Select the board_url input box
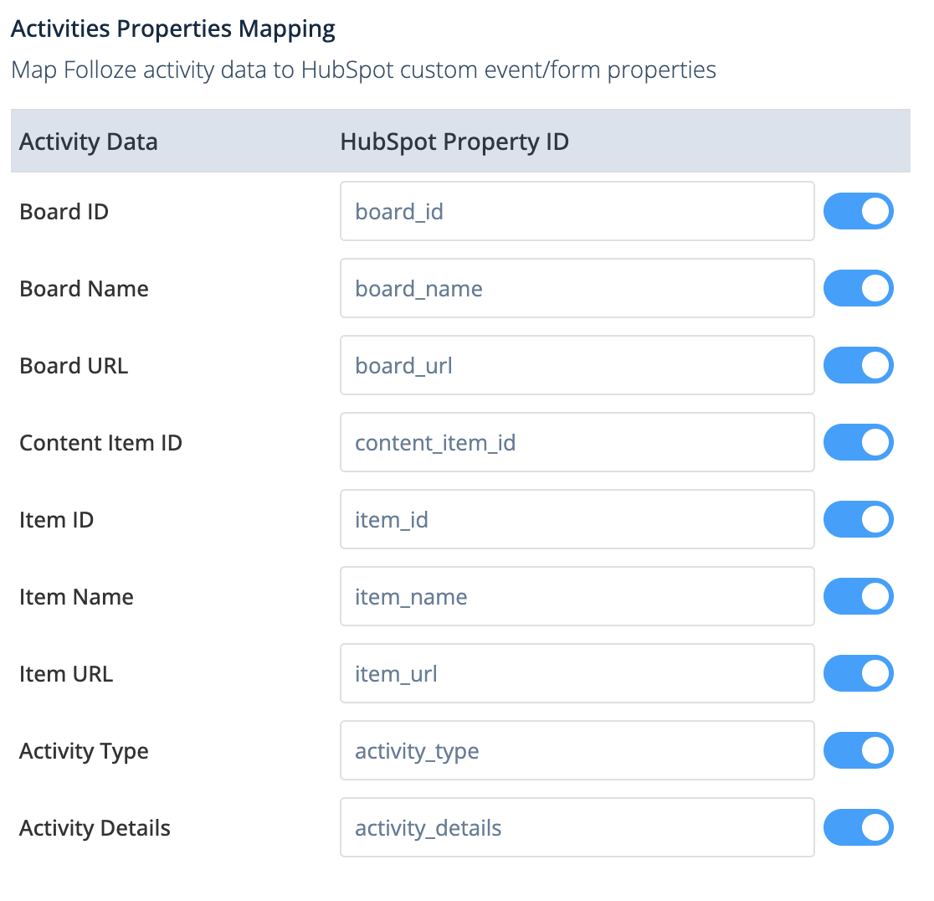This screenshot has width=934, height=901. (x=577, y=366)
